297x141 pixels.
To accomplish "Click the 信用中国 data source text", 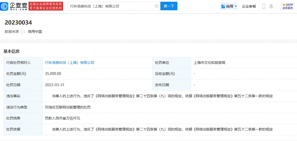I will (35, 32).
